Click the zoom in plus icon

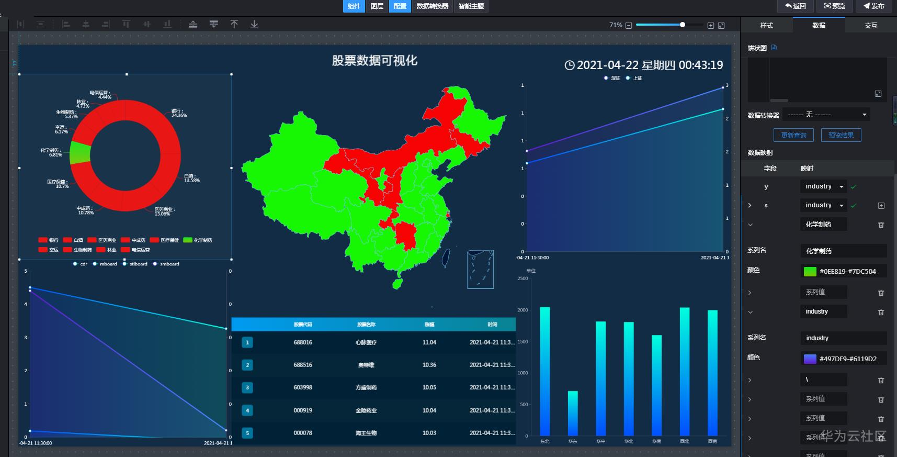pos(710,25)
